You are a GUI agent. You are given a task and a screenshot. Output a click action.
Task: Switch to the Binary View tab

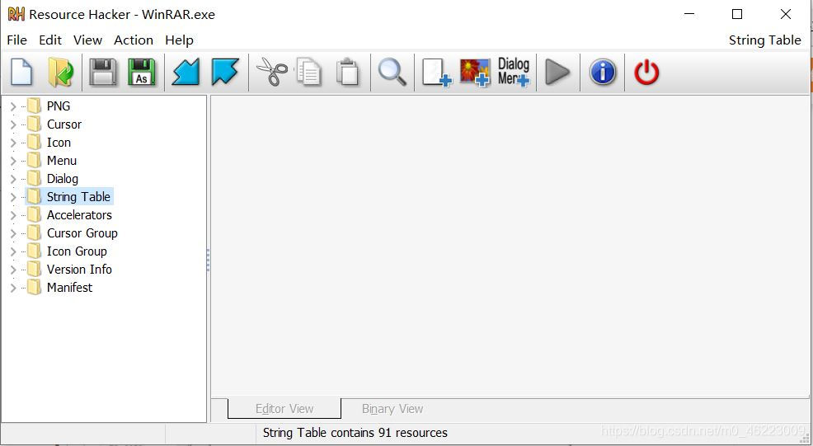click(x=392, y=409)
